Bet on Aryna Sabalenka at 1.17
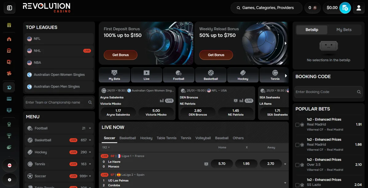Screen dimensions: 368x188 coord(118,112)
